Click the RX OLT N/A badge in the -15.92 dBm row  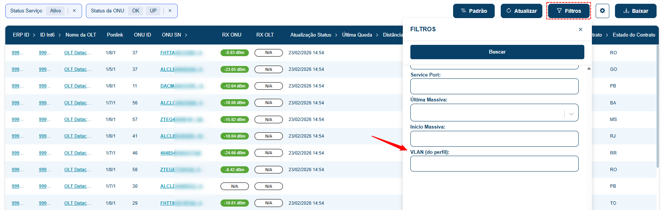(x=269, y=120)
